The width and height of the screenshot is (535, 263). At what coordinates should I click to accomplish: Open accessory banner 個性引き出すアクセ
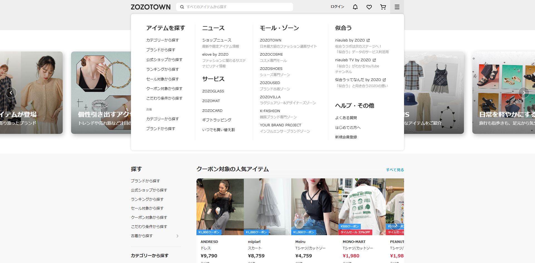tap(101, 93)
